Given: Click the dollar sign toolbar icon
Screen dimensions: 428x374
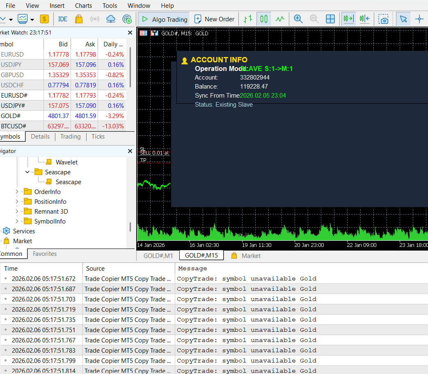Looking at the screenshot, I should (44, 19).
